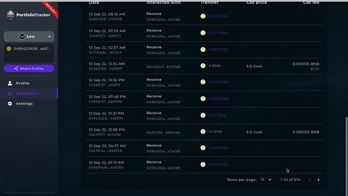Open transaction hash 0x9a94db...ea108a
Image resolution: width=348 pixels, height=196 pixels.
(x=106, y=167)
